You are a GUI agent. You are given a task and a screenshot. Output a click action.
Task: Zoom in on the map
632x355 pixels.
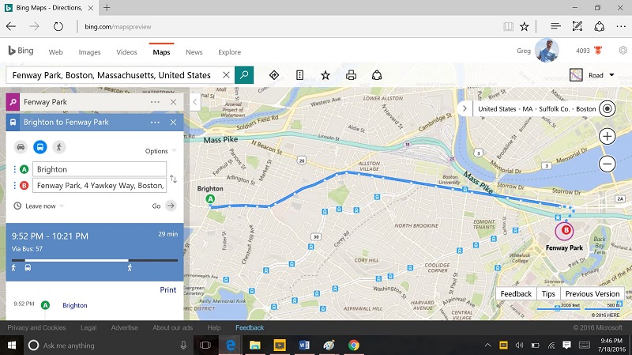pyautogui.click(x=607, y=136)
